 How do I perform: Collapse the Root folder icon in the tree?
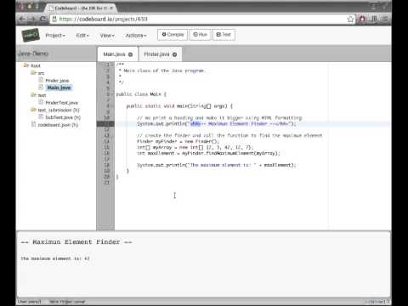point(26,65)
